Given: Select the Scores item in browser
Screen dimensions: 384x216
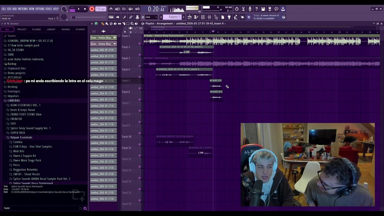Looking at the screenshot, I should (11, 36).
